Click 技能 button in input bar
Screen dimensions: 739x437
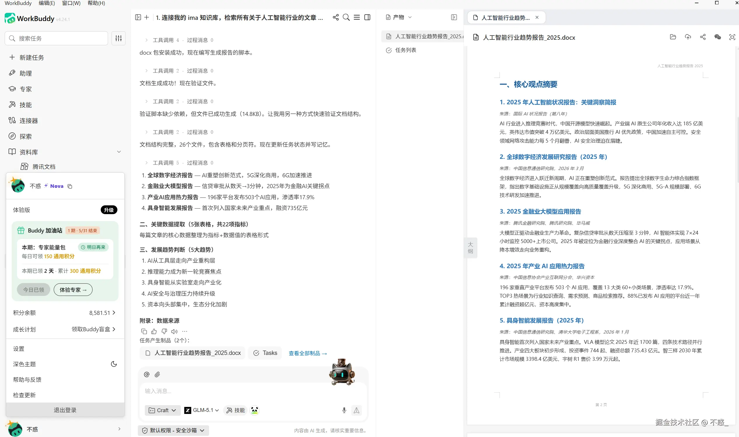(x=235, y=410)
